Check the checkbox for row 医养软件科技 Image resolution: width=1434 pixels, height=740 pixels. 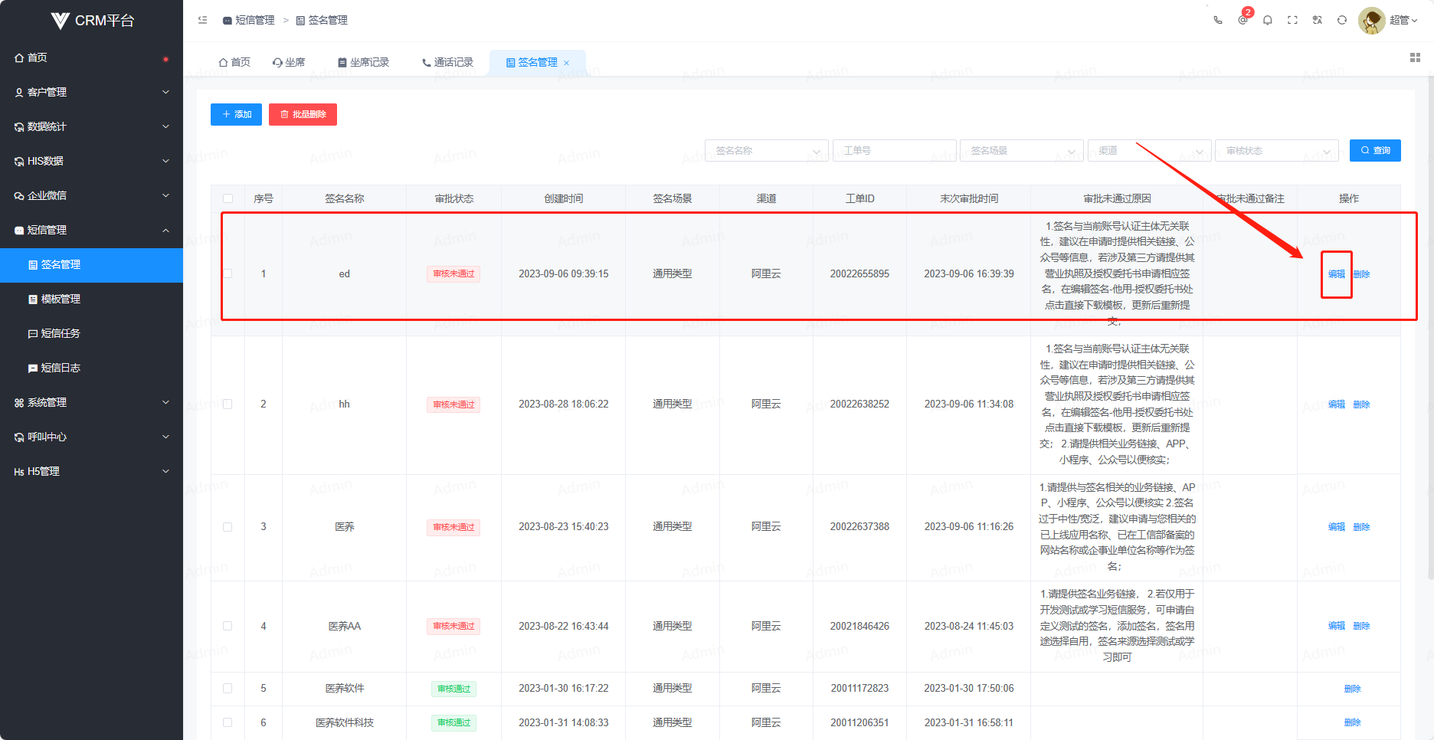(228, 722)
